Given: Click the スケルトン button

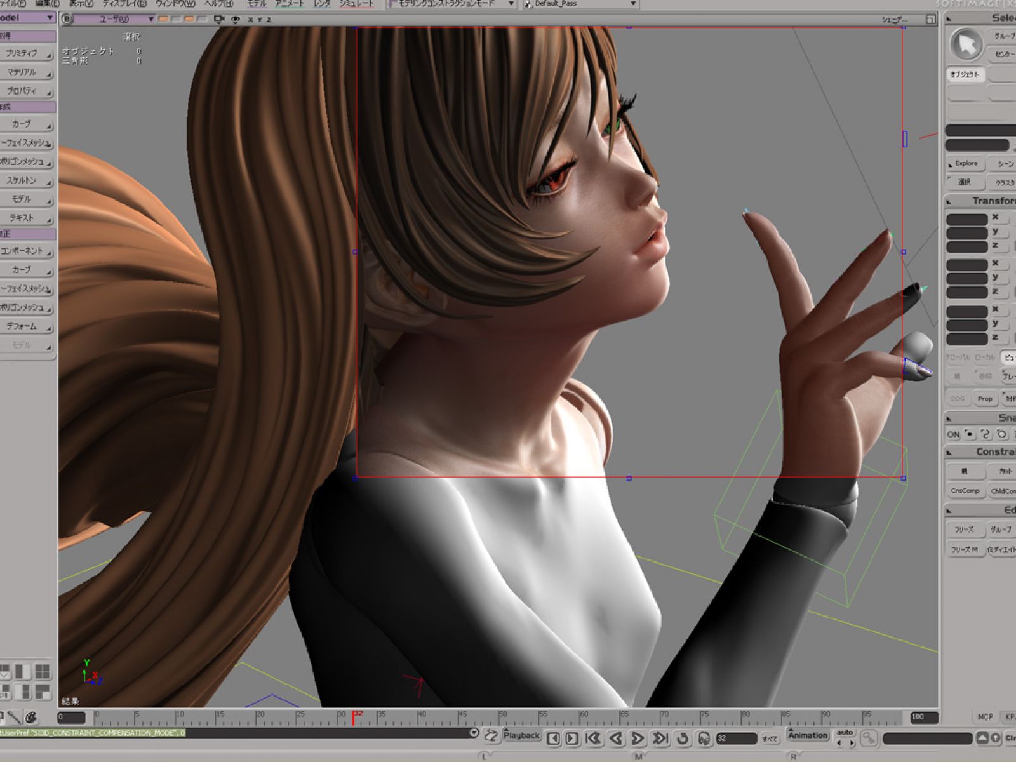Looking at the screenshot, I should click(25, 180).
